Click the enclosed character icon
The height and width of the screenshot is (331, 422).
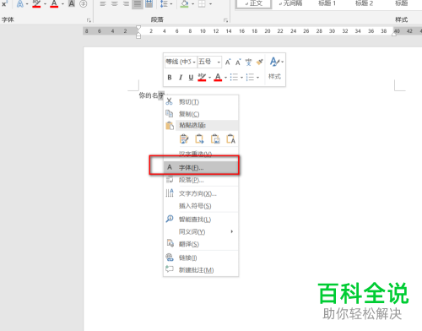point(83,4)
